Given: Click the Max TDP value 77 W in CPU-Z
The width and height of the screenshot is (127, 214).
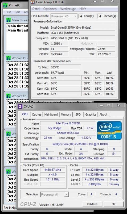Looking at the screenshot, I should coord(90,128).
